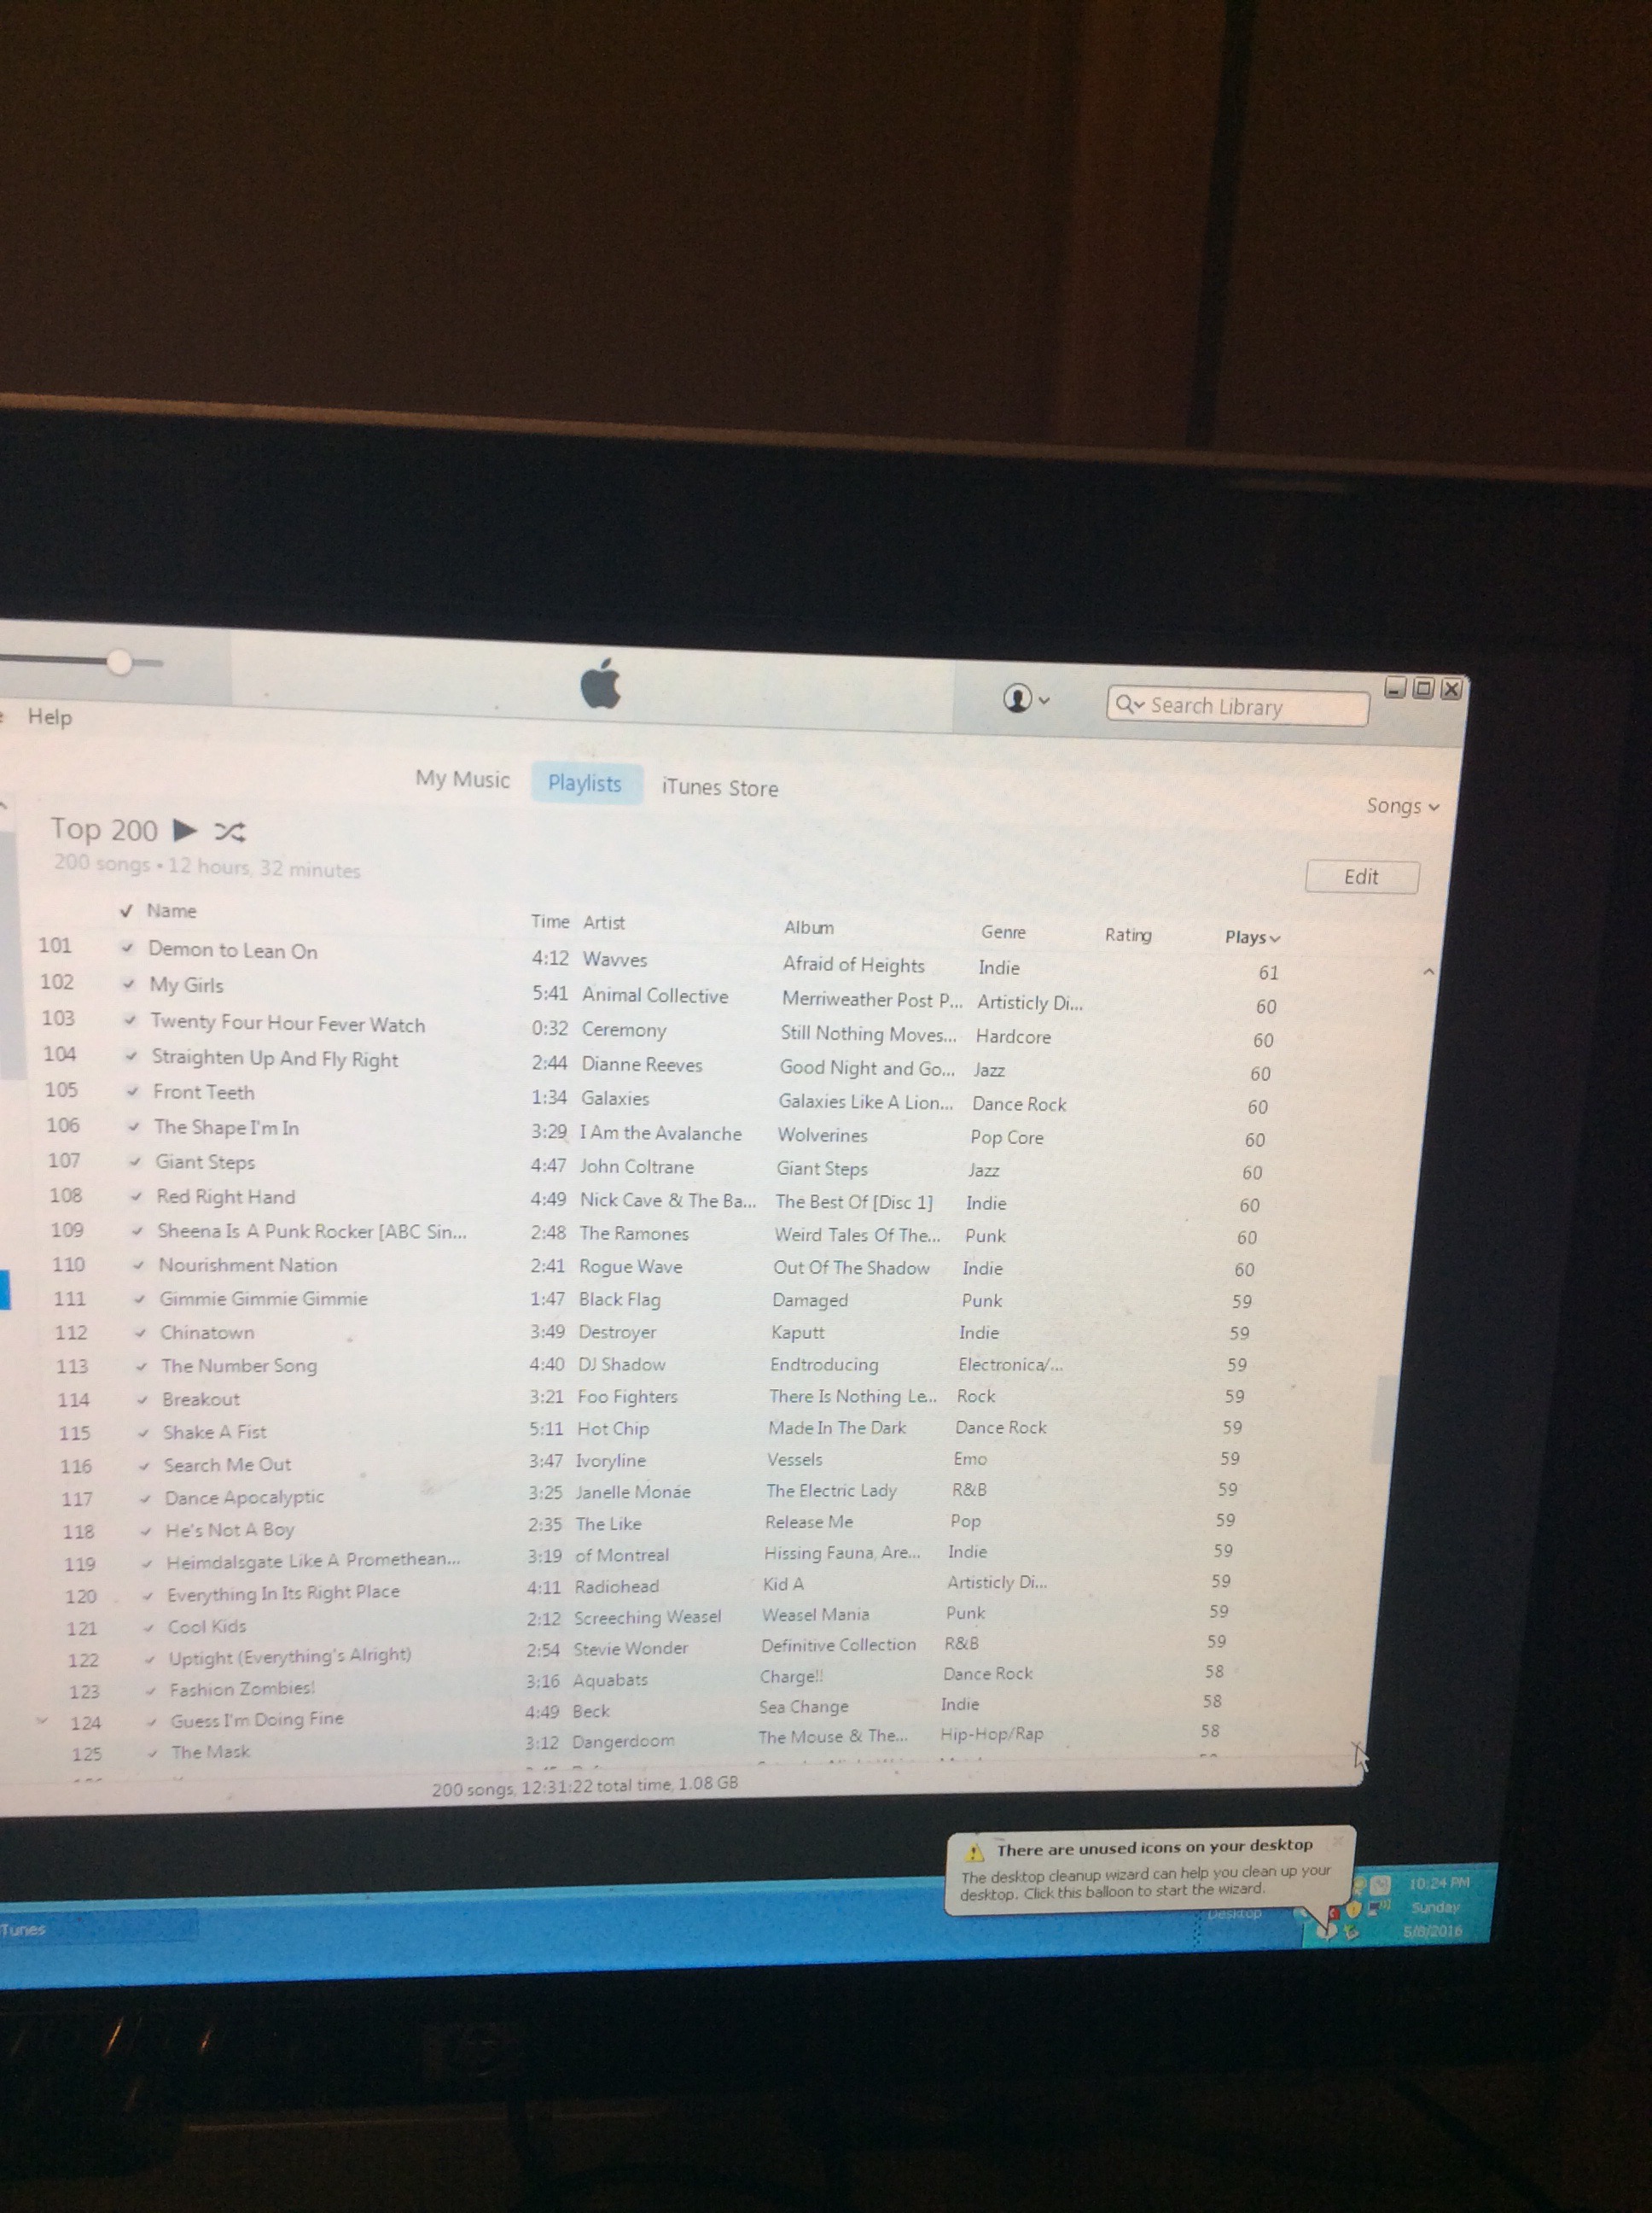This screenshot has width=1652, height=2213.
Task: Open the iTunes Store tab
Action: 720,787
